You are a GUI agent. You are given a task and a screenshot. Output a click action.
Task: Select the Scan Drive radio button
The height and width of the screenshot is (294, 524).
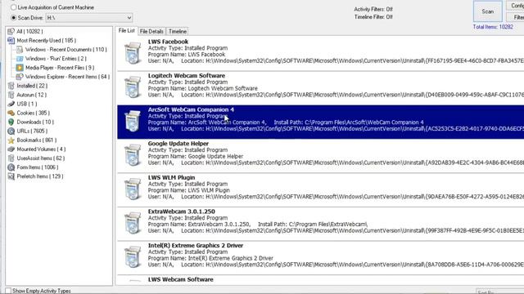pos(13,18)
